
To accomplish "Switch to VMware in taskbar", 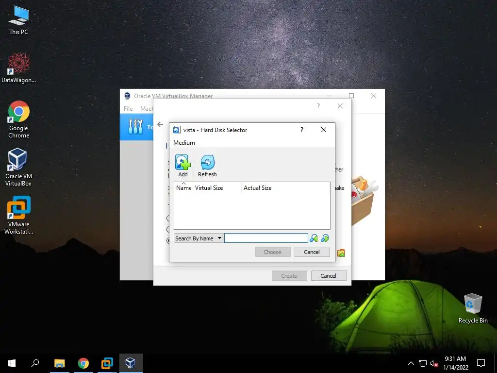I will point(107,363).
